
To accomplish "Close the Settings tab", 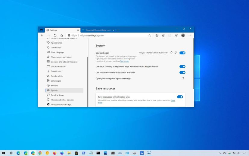I will coord(78,30).
